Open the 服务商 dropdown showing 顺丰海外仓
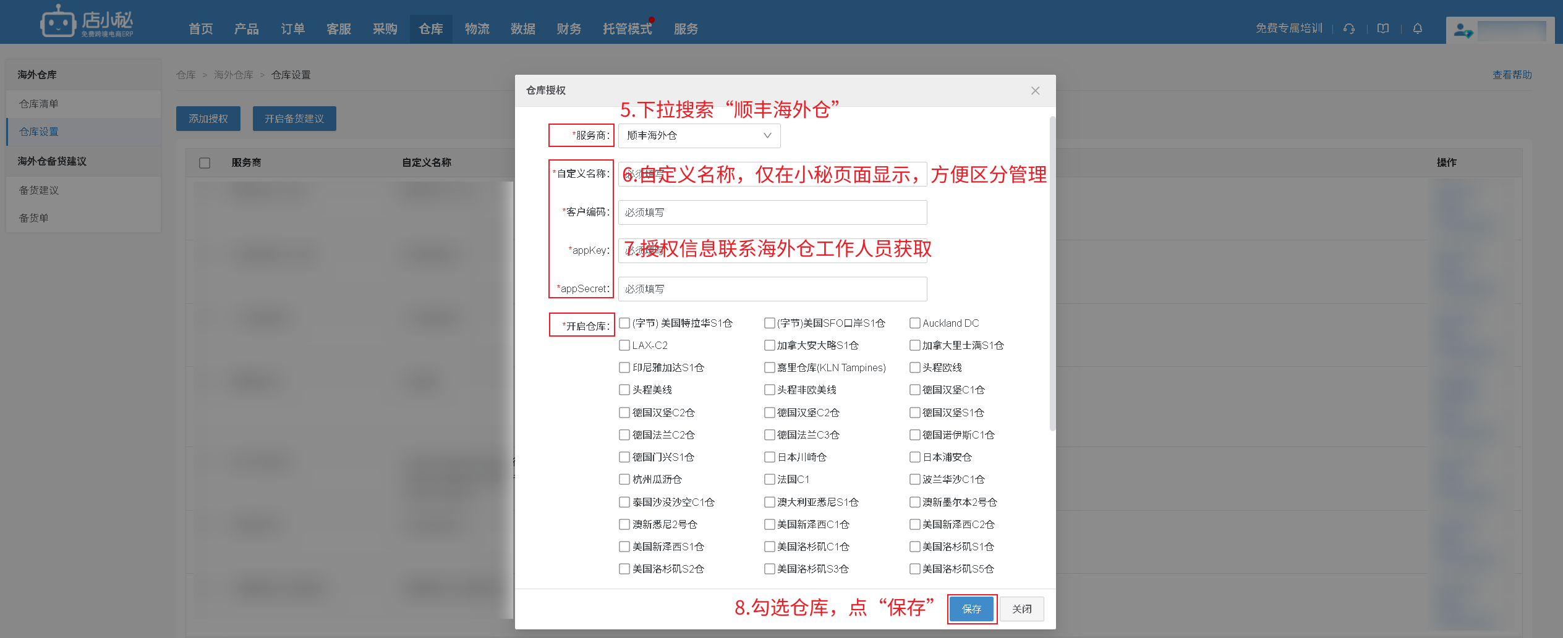This screenshot has width=1563, height=638. tap(699, 136)
